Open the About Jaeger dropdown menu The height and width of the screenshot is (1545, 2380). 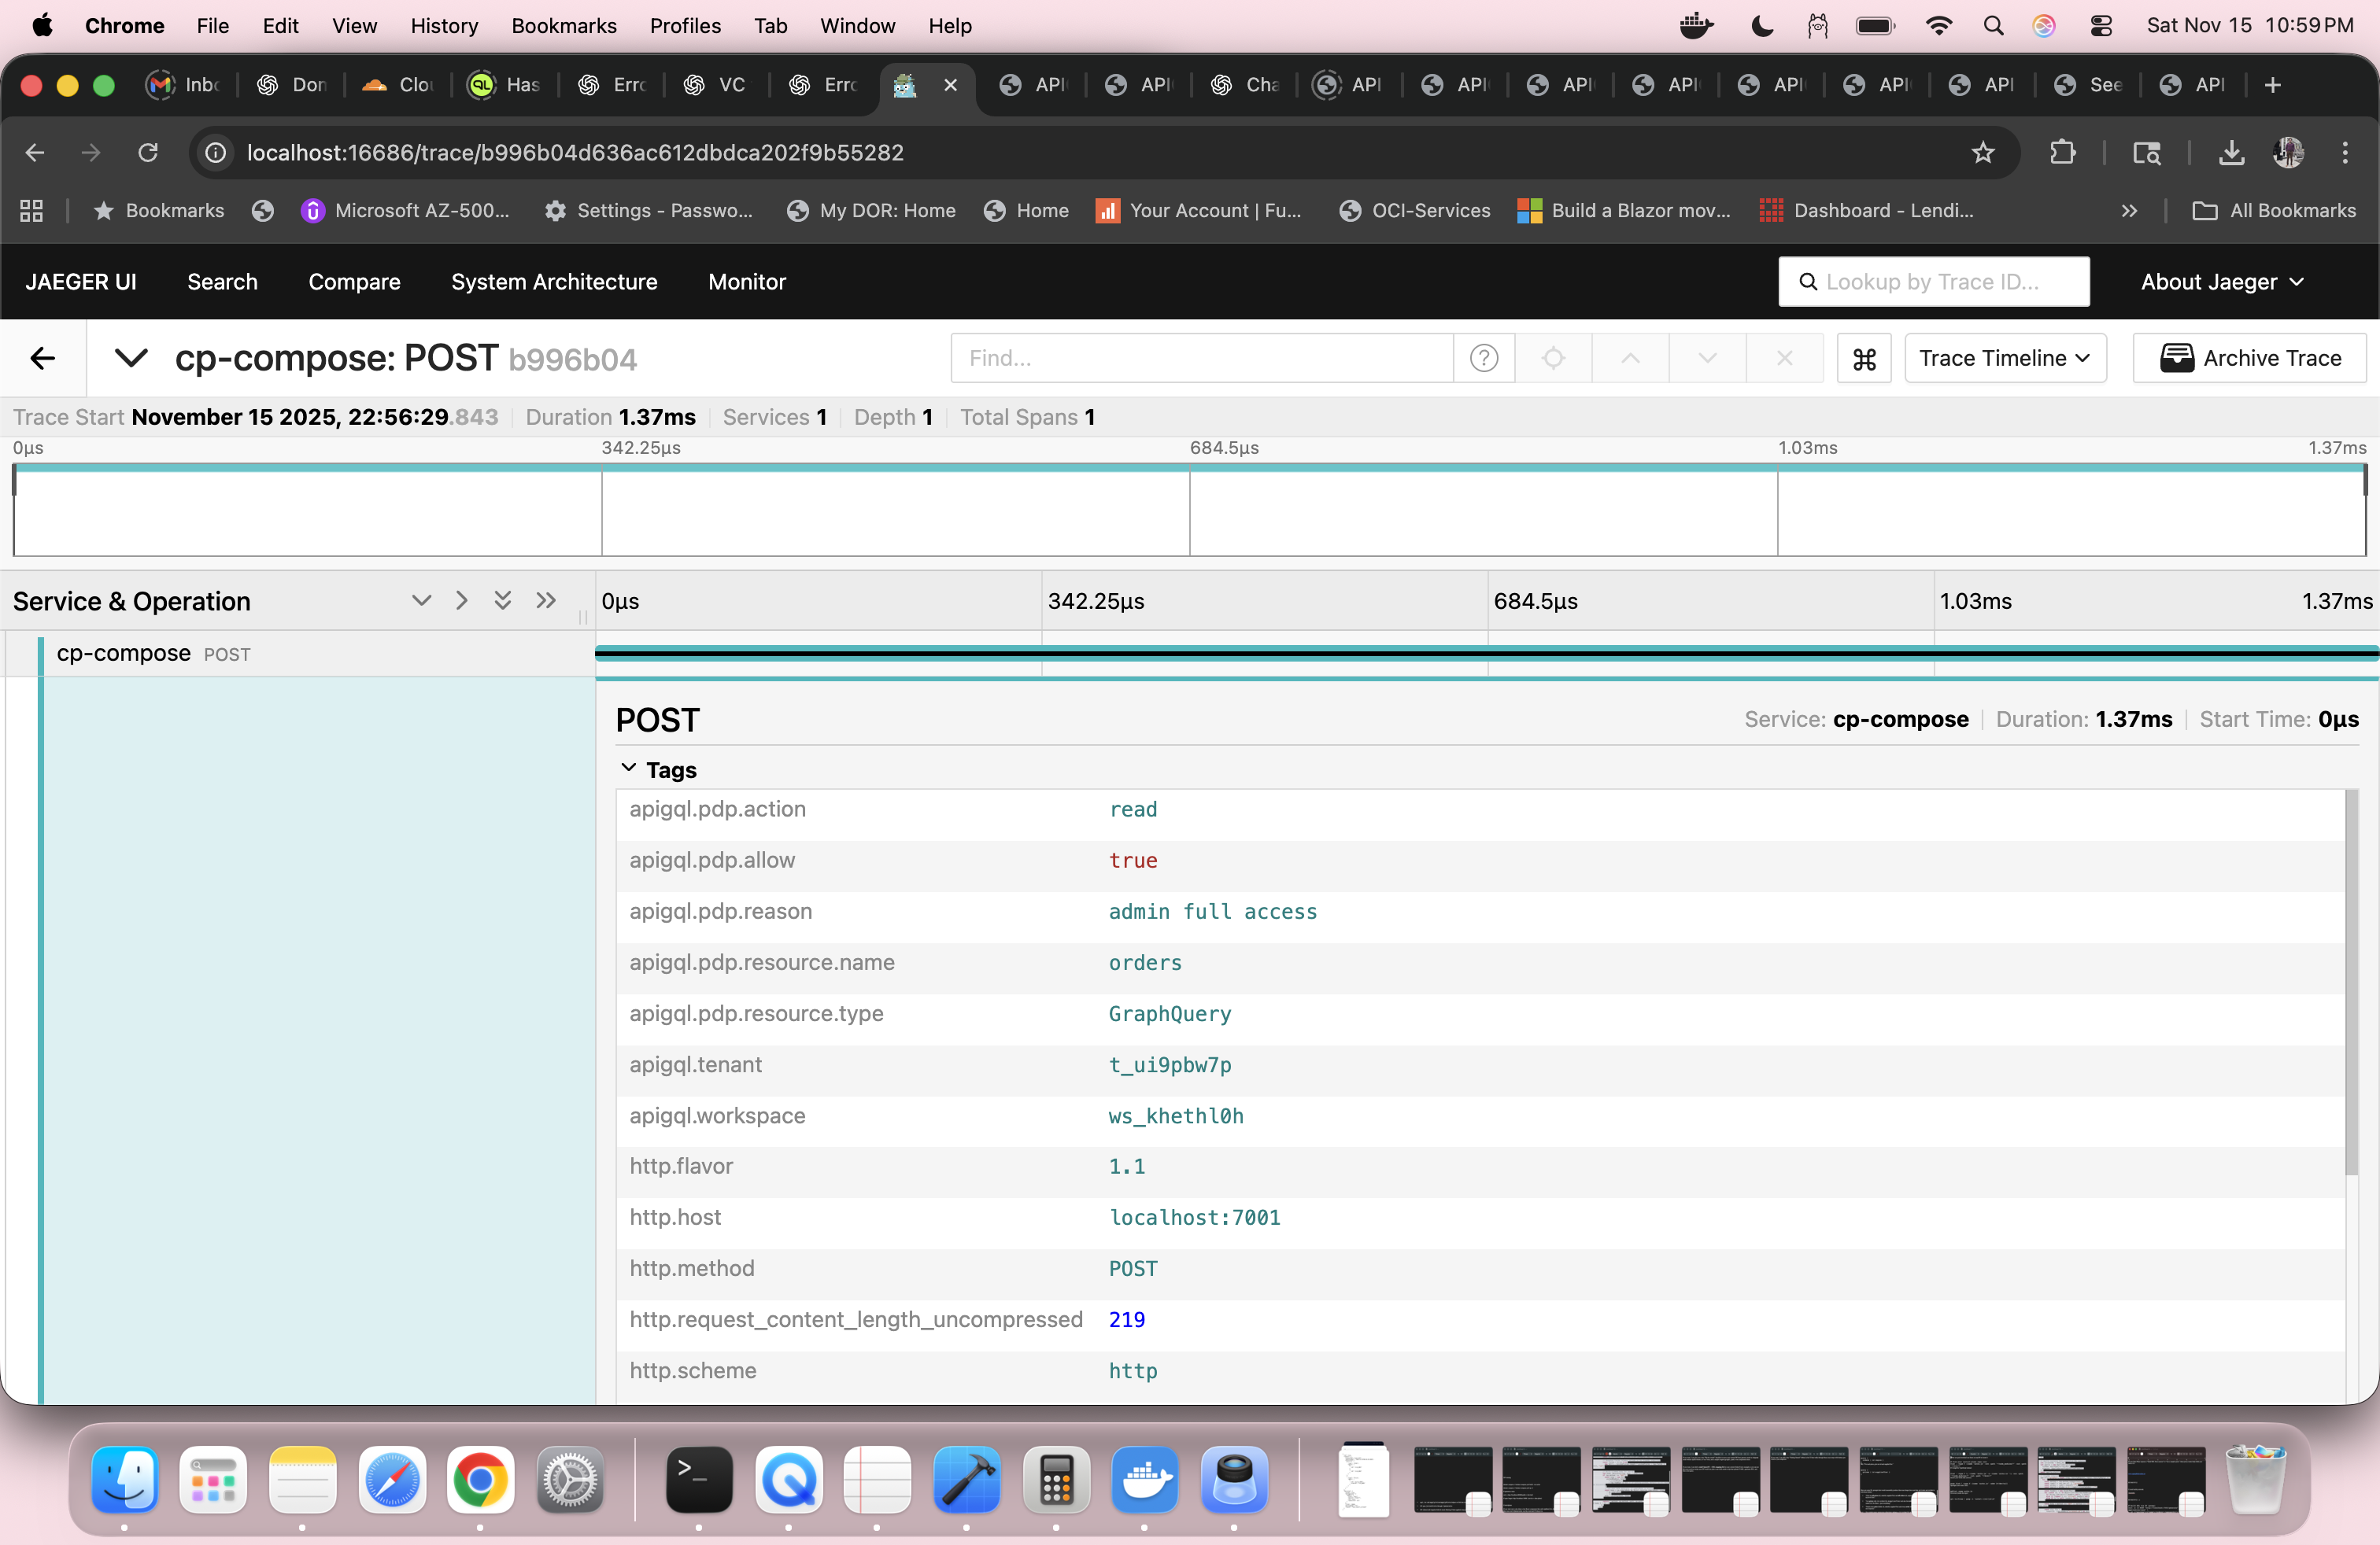click(2222, 283)
